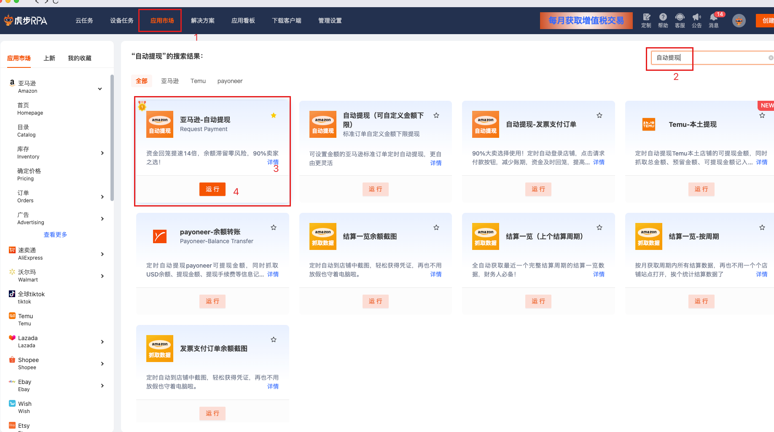774x432 pixels.
Task: Expand the Lazada category
Action: (102, 342)
